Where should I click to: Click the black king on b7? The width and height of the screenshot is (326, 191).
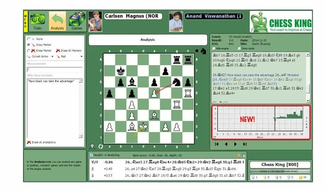coord(121,70)
